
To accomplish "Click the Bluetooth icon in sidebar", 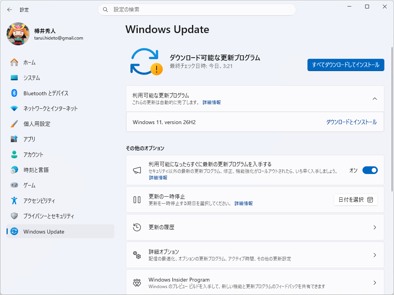I will (x=14, y=93).
